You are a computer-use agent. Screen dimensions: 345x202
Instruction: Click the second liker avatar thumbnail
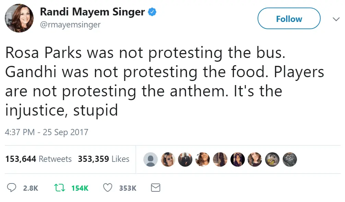click(168, 159)
